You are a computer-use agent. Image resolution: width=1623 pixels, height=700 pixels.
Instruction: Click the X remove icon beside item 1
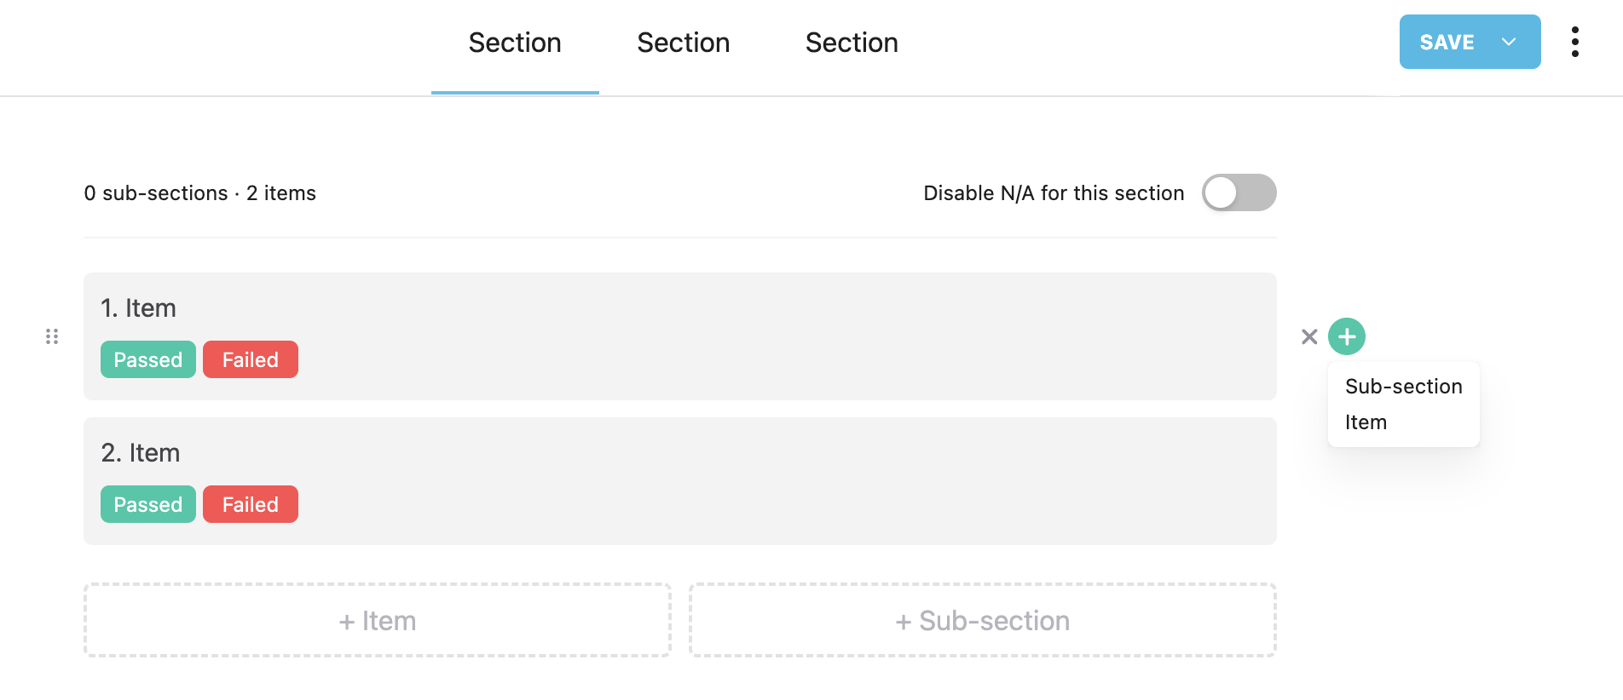[1309, 336]
